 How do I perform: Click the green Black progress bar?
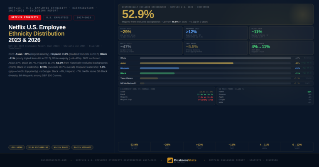[x=157, y=73]
